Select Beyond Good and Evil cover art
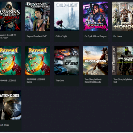133x133 pixels. [38, 16]
